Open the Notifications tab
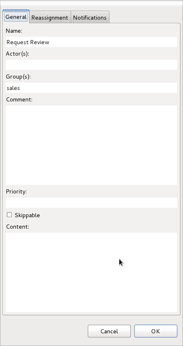The width and height of the screenshot is (183, 346). 90,18
